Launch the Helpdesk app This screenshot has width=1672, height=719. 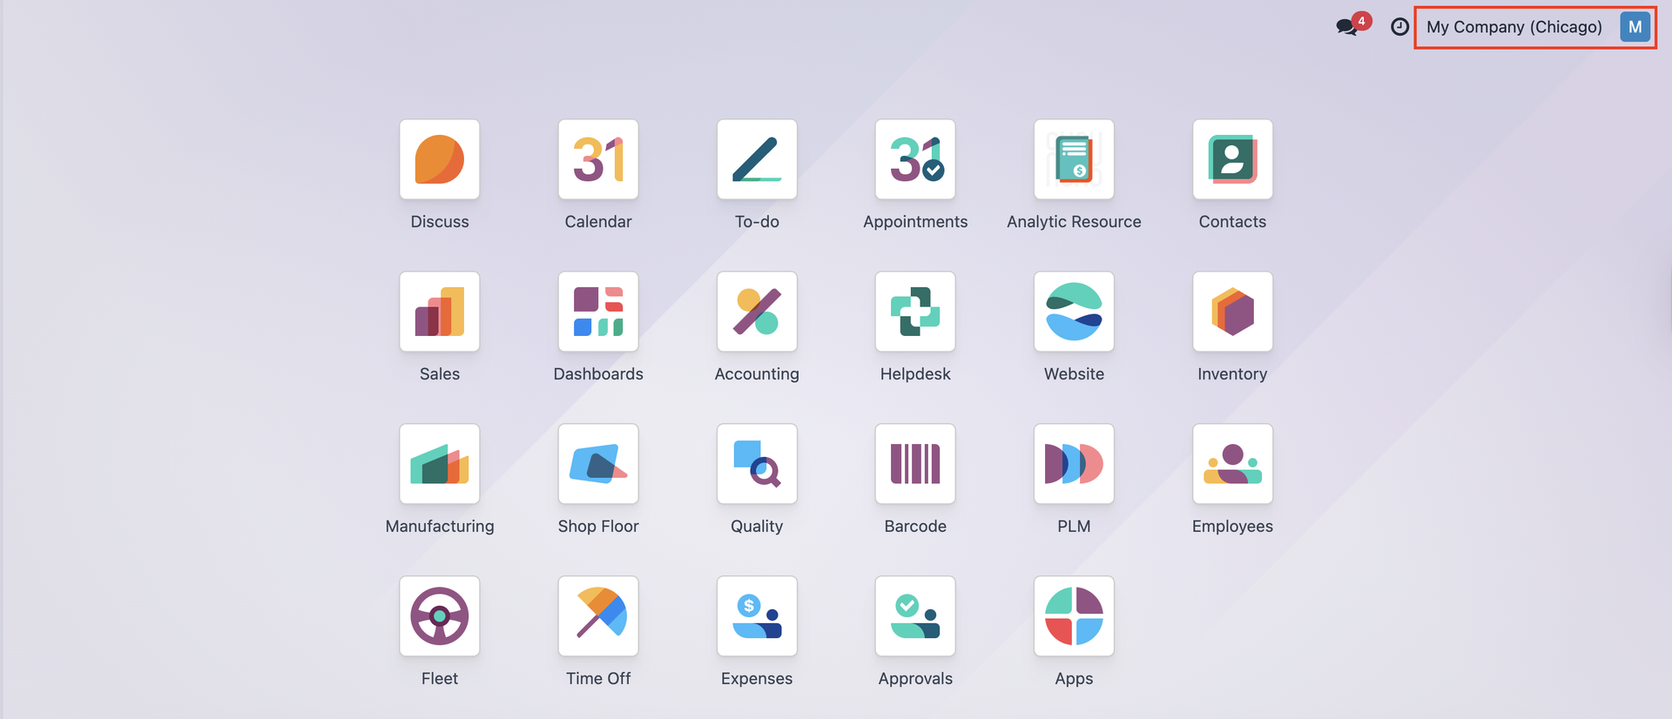click(x=914, y=312)
